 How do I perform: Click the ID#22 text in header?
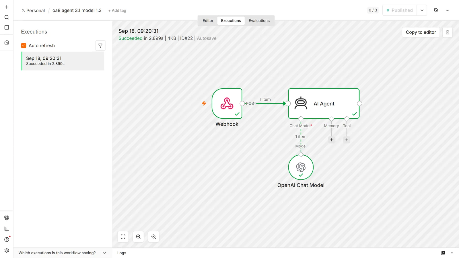186,38
